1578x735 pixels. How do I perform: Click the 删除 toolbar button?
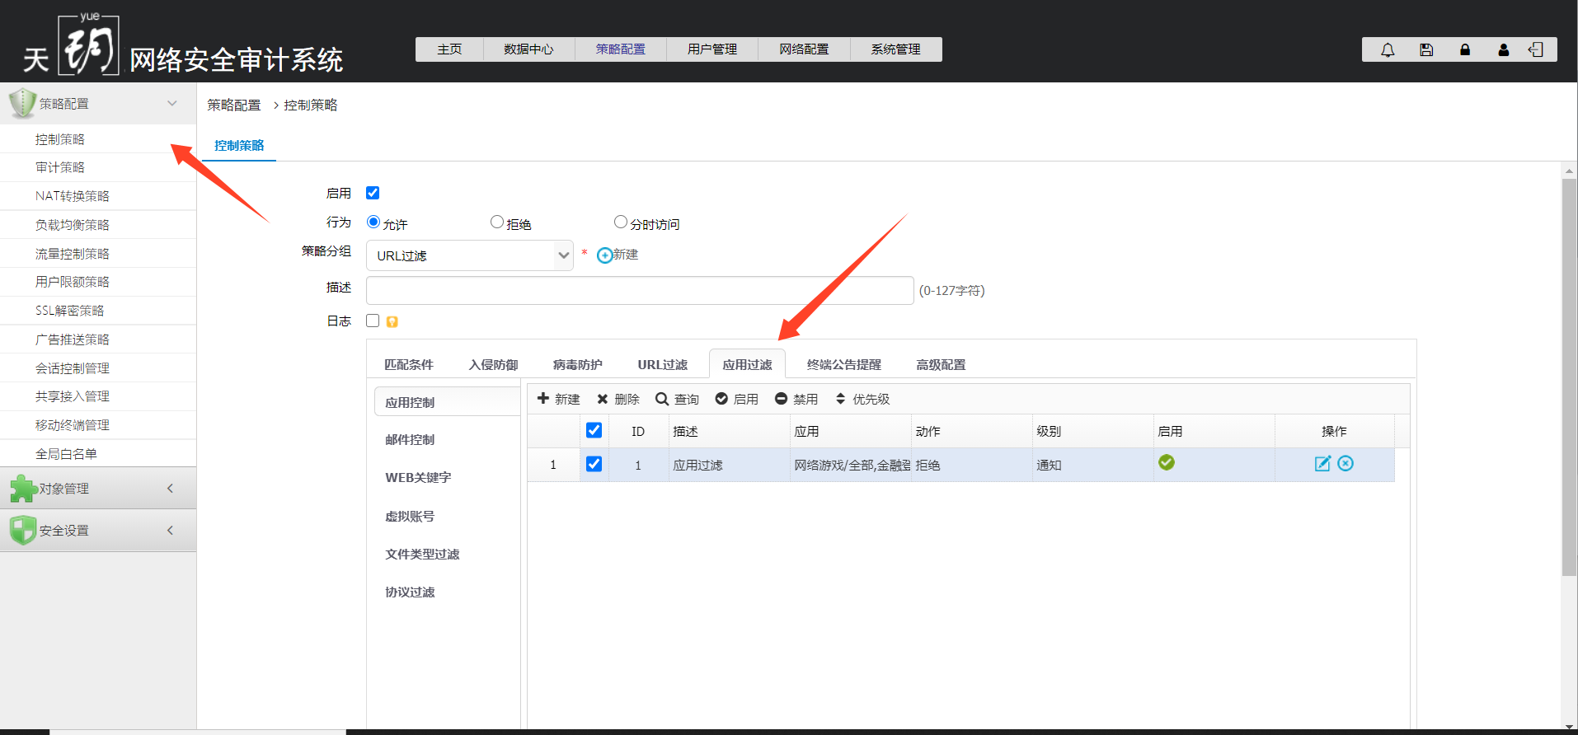[618, 399]
